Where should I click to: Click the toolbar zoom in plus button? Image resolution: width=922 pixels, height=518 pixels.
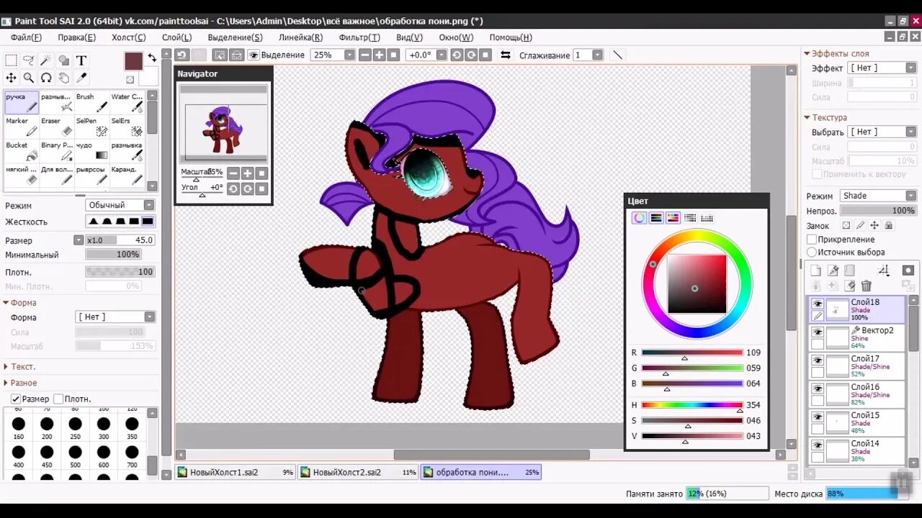[x=379, y=55]
